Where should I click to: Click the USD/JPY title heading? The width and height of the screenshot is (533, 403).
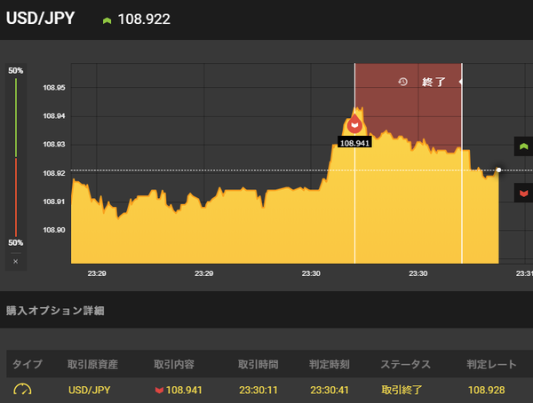(x=41, y=19)
